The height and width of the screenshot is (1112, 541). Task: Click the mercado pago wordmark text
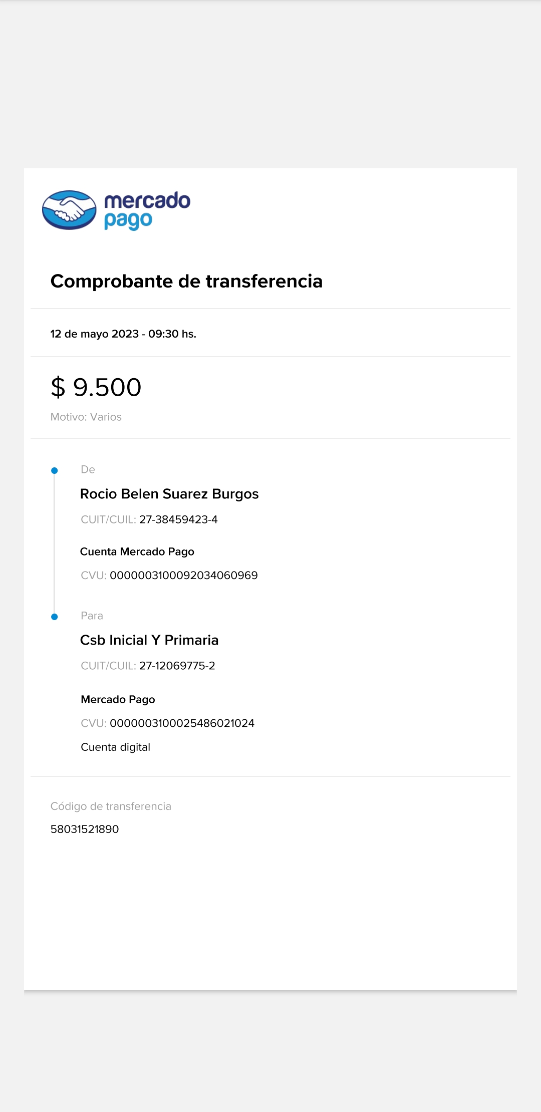click(x=147, y=210)
